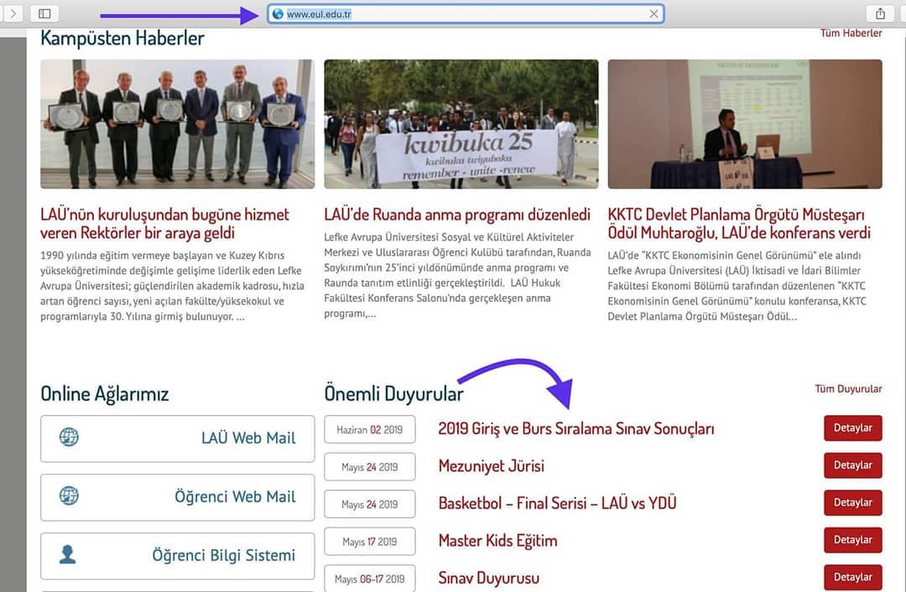The height and width of the screenshot is (592, 906).
Task: Open the Tüm Haberler link
Action: [851, 34]
